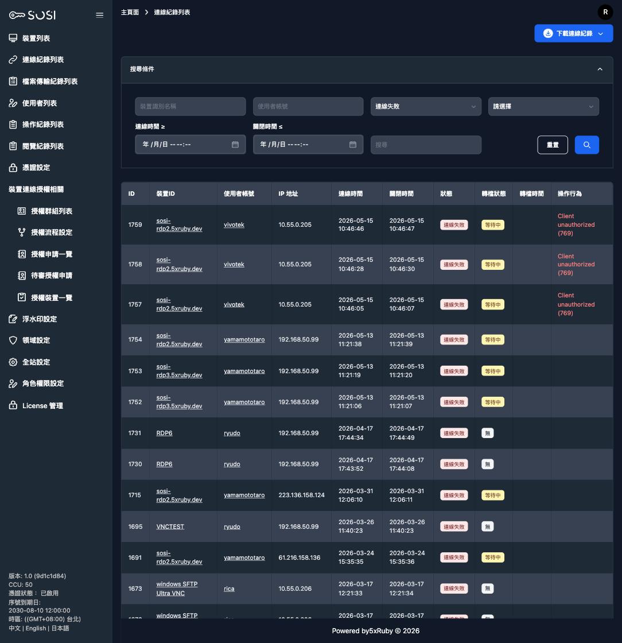
Task: Open the 主頁面 breadcrumb link
Action: [x=130, y=12]
